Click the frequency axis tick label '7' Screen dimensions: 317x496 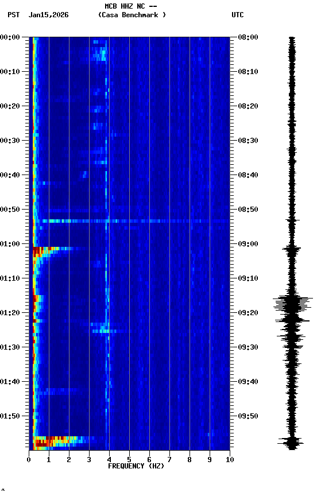[x=169, y=460]
